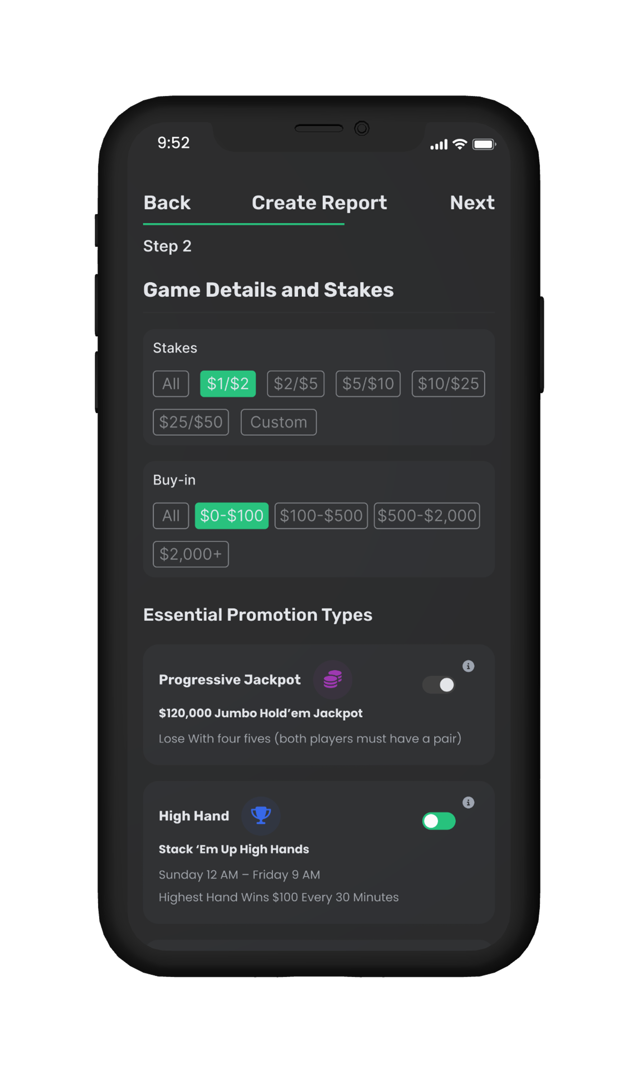Image resolution: width=638 pixels, height=1073 pixels.
Task: Go Back to the previous step
Action: coord(167,203)
